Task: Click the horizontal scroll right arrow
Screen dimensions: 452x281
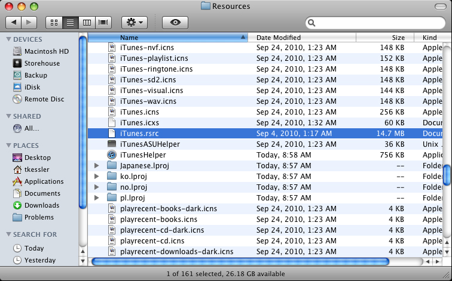Action: coord(438,262)
